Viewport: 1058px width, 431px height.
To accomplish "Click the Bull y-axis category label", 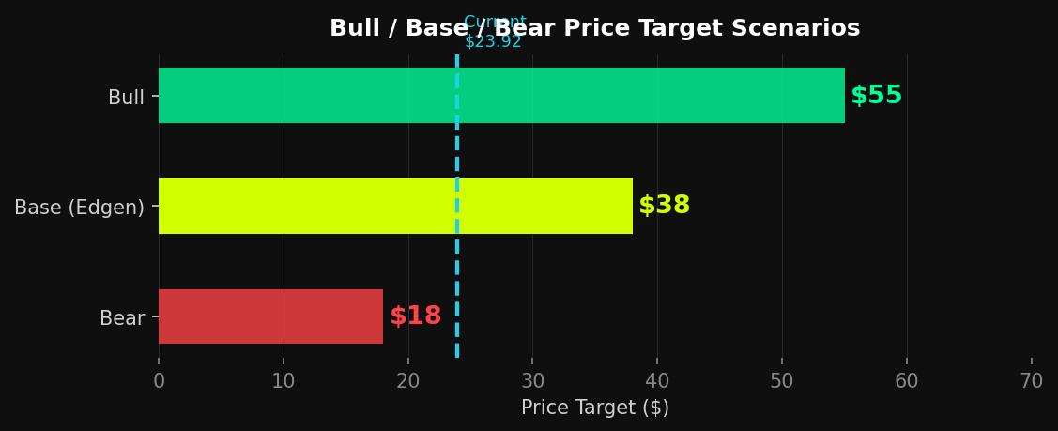I will pyautogui.click(x=126, y=98).
